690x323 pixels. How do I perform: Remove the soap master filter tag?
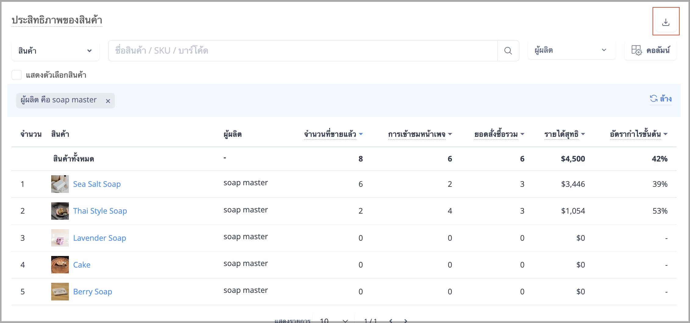(x=108, y=101)
